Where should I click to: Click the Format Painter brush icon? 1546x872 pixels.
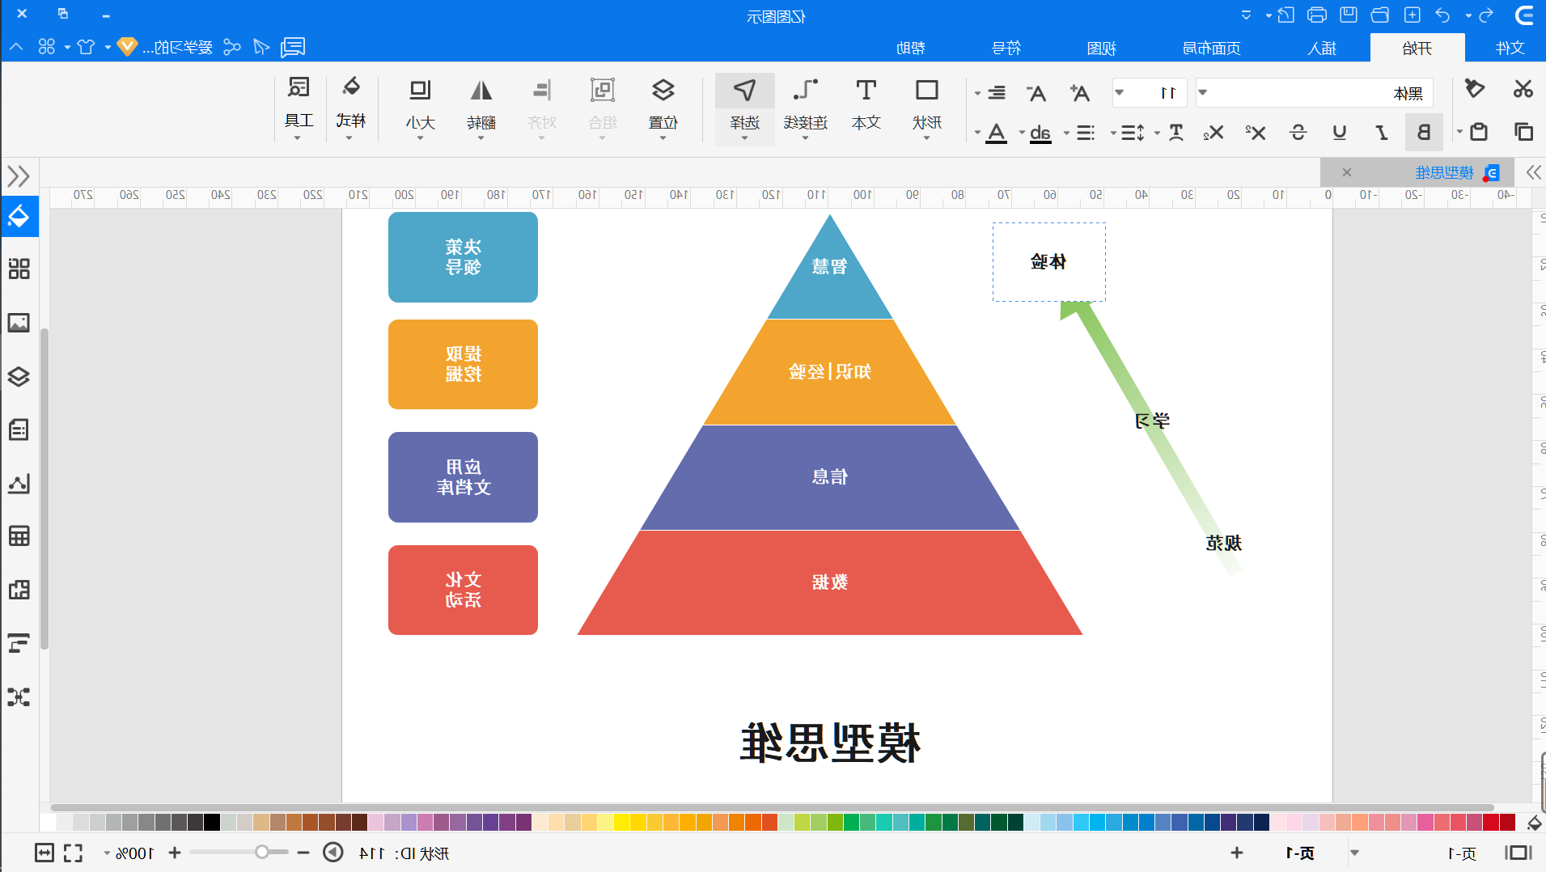[1475, 88]
